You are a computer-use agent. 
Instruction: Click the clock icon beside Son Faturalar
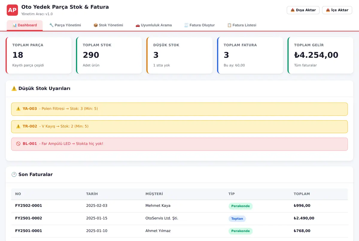(x=14, y=175)
